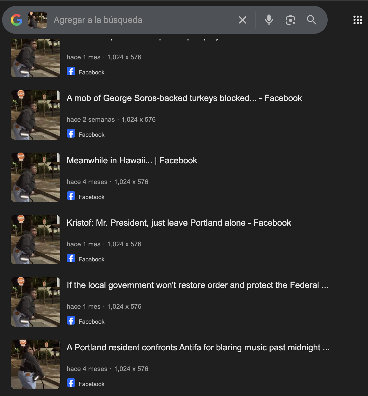The width and height of the screenshot is (368, 396).
Task: Open the 'Meanwhile in Hawaii...' result
Action: click(132, 161)
